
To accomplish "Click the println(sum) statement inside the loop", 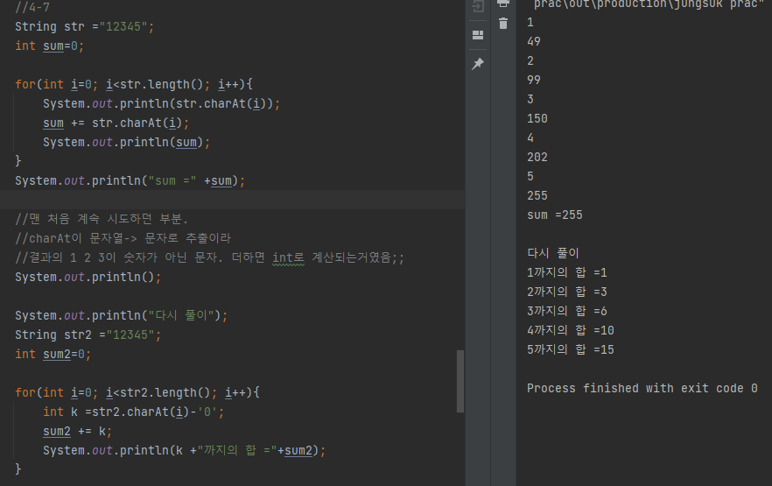I will (127, 143).
